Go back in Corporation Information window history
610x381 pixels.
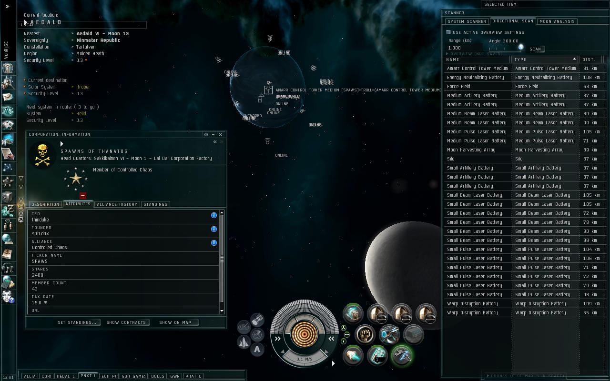pyautogui.click(x=215, y=142)
